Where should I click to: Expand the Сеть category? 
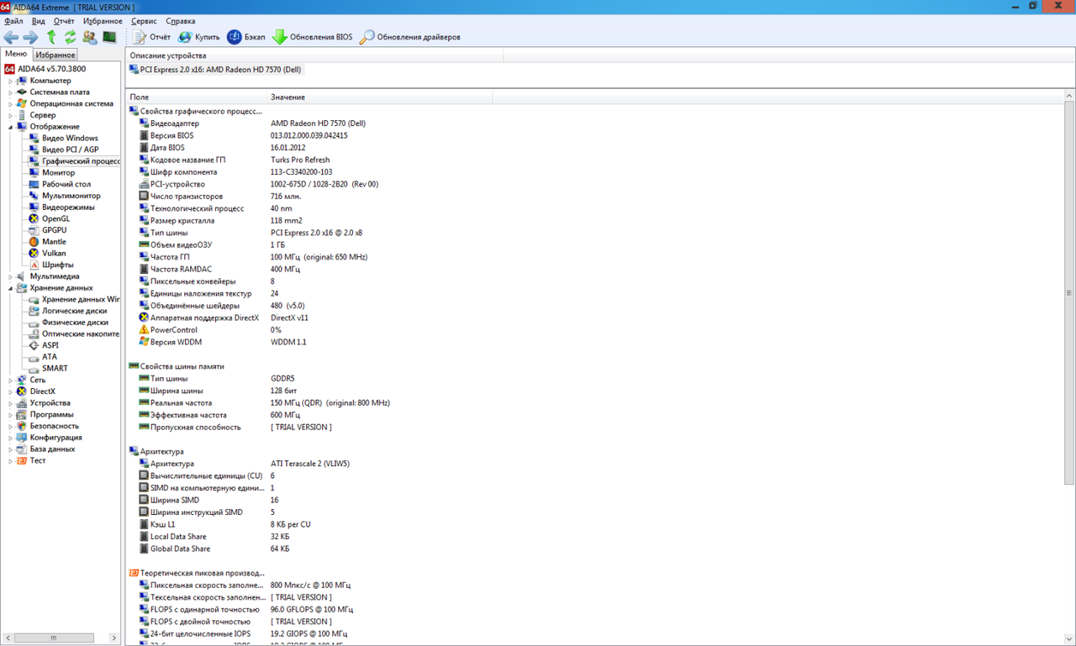pyautogui.click(x=8, y=379)
